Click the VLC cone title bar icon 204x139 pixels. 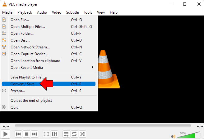(x=5, y=4)
